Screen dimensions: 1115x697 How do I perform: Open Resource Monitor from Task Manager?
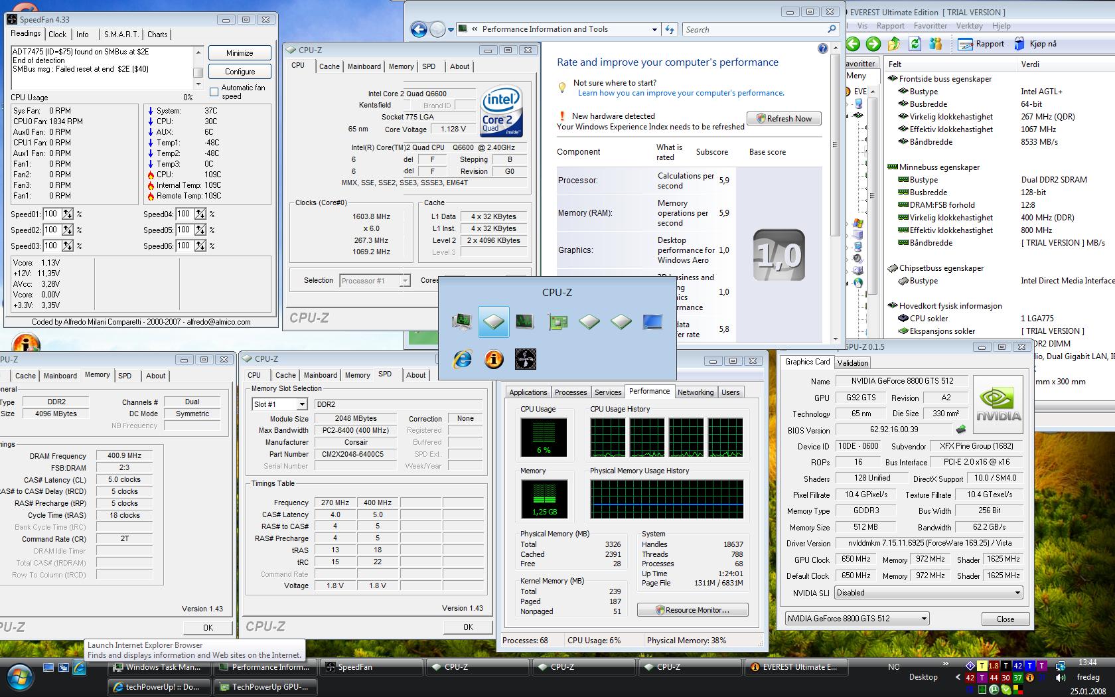point(692,610)
